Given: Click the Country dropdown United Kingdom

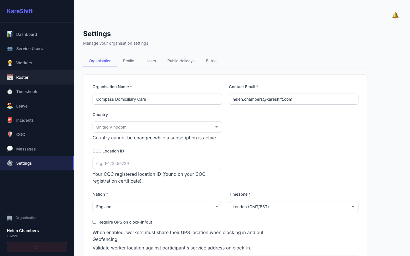Looking at the screenshot, I should pos(157,127).
